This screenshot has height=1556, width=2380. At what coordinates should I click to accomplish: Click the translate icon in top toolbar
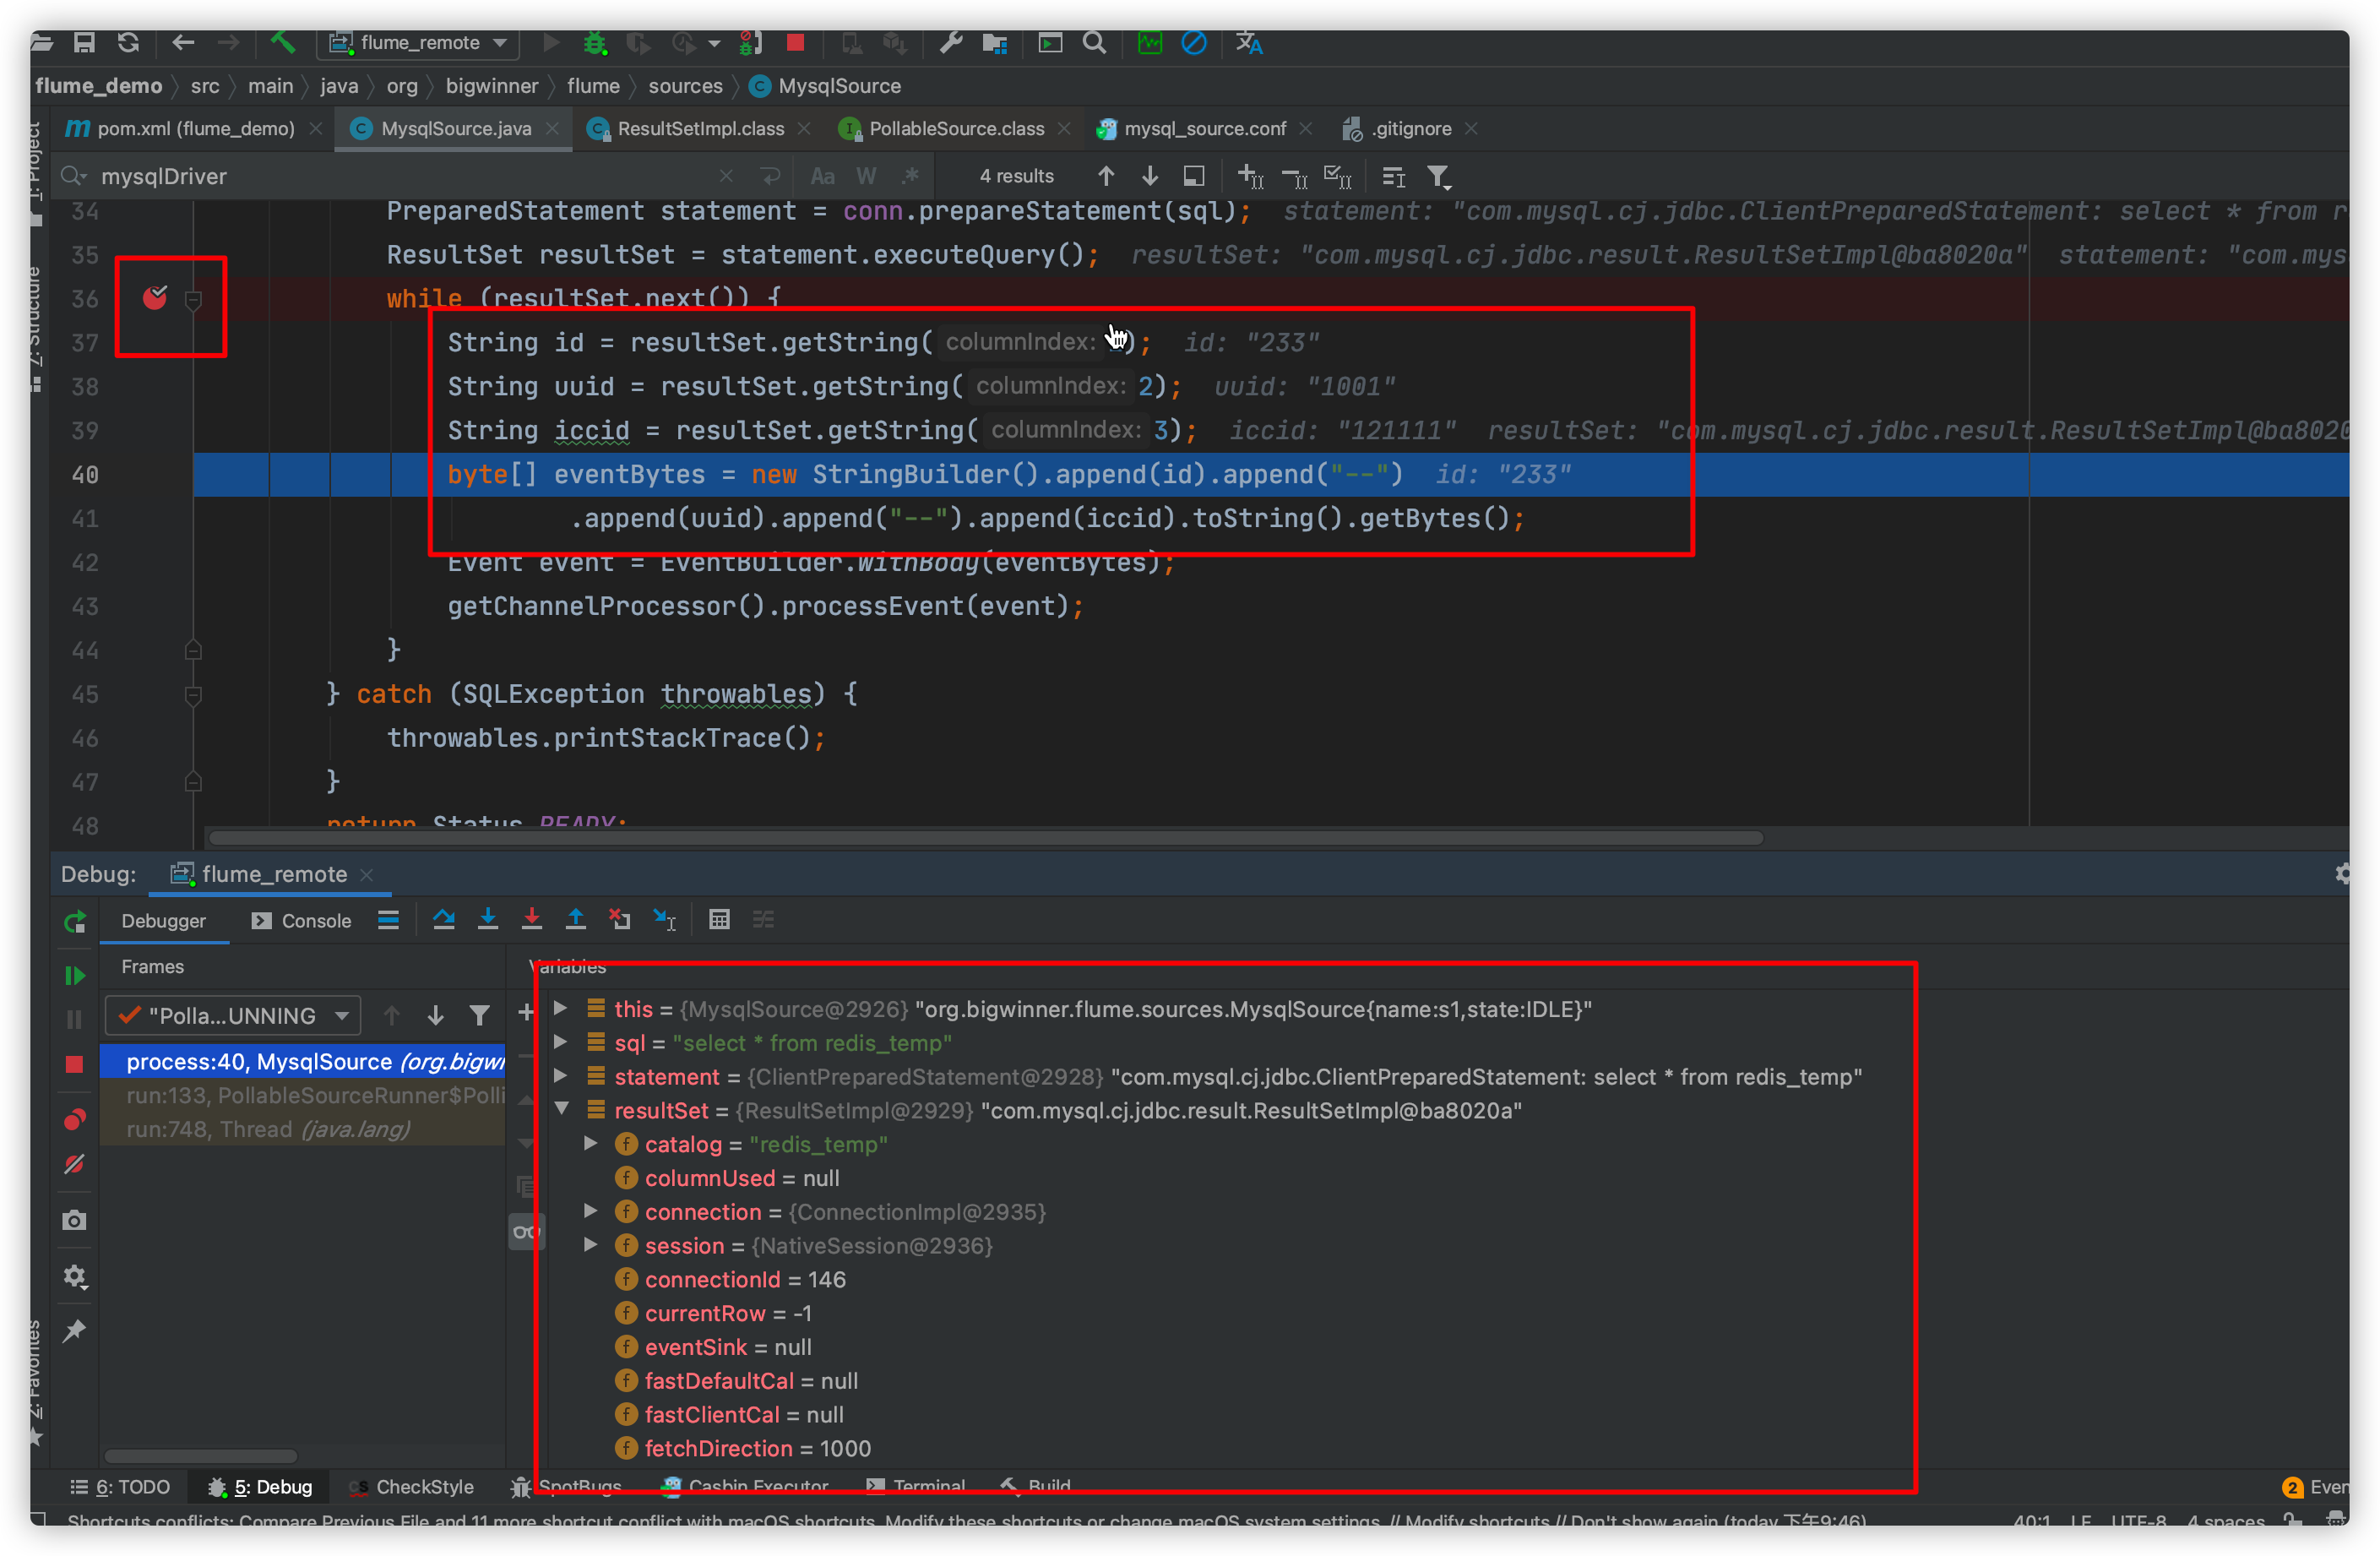tap(1249, 42)
